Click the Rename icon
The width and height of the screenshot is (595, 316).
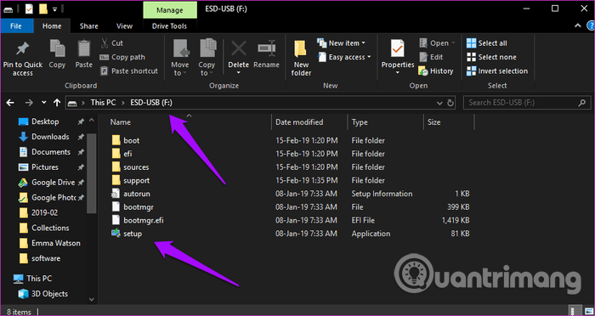click(266, 48)
